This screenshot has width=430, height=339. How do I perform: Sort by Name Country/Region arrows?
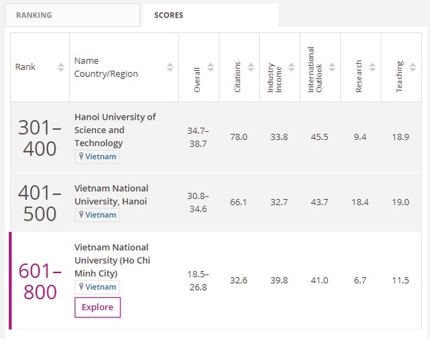pos(169,67)
